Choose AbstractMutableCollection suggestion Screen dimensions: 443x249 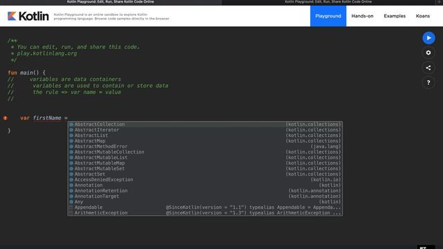click(x=205, y=152)
